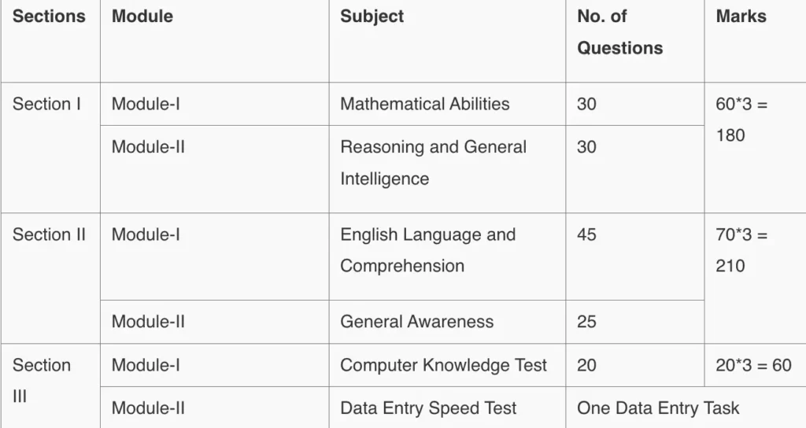
Task: Click the 60*3 = 180 marks cell
Action: (741, 120)
